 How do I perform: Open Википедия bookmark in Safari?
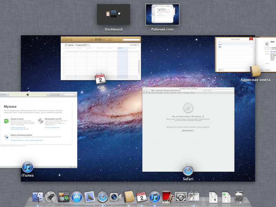[173, 92]
